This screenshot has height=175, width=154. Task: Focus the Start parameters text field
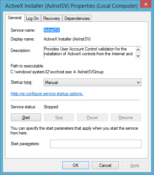[x=96, y=144]
